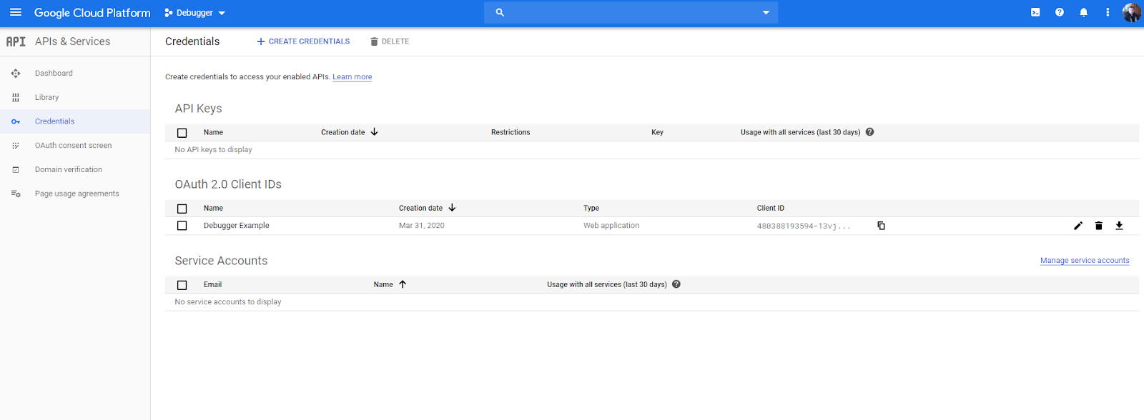Click the DELETE button in toolbar
1144x420 pixels.
point(390,41)
